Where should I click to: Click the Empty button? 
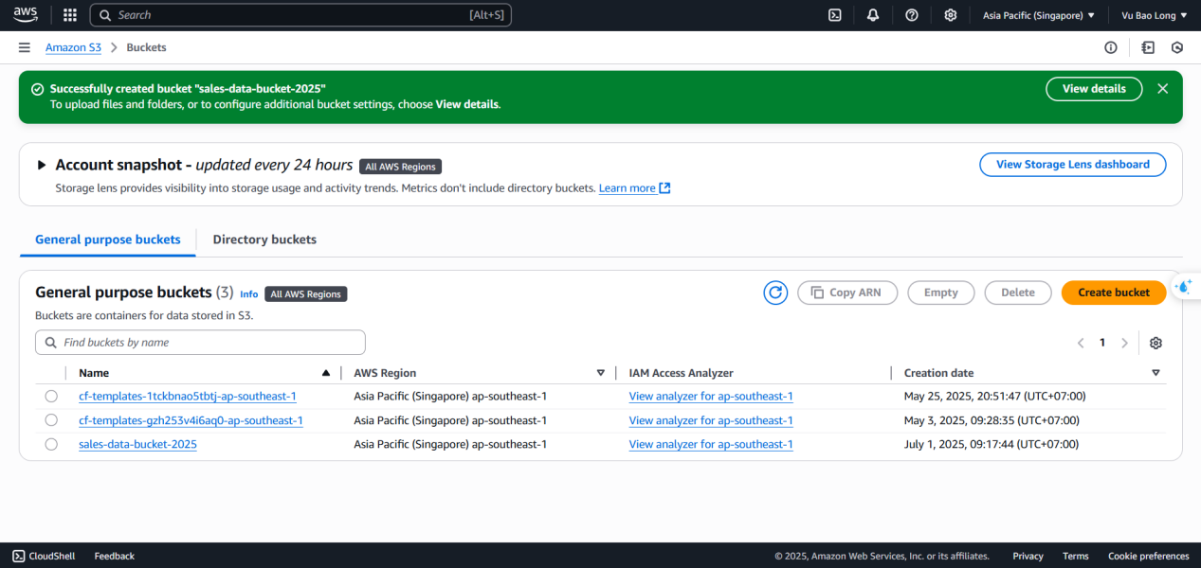click(941, 293)
